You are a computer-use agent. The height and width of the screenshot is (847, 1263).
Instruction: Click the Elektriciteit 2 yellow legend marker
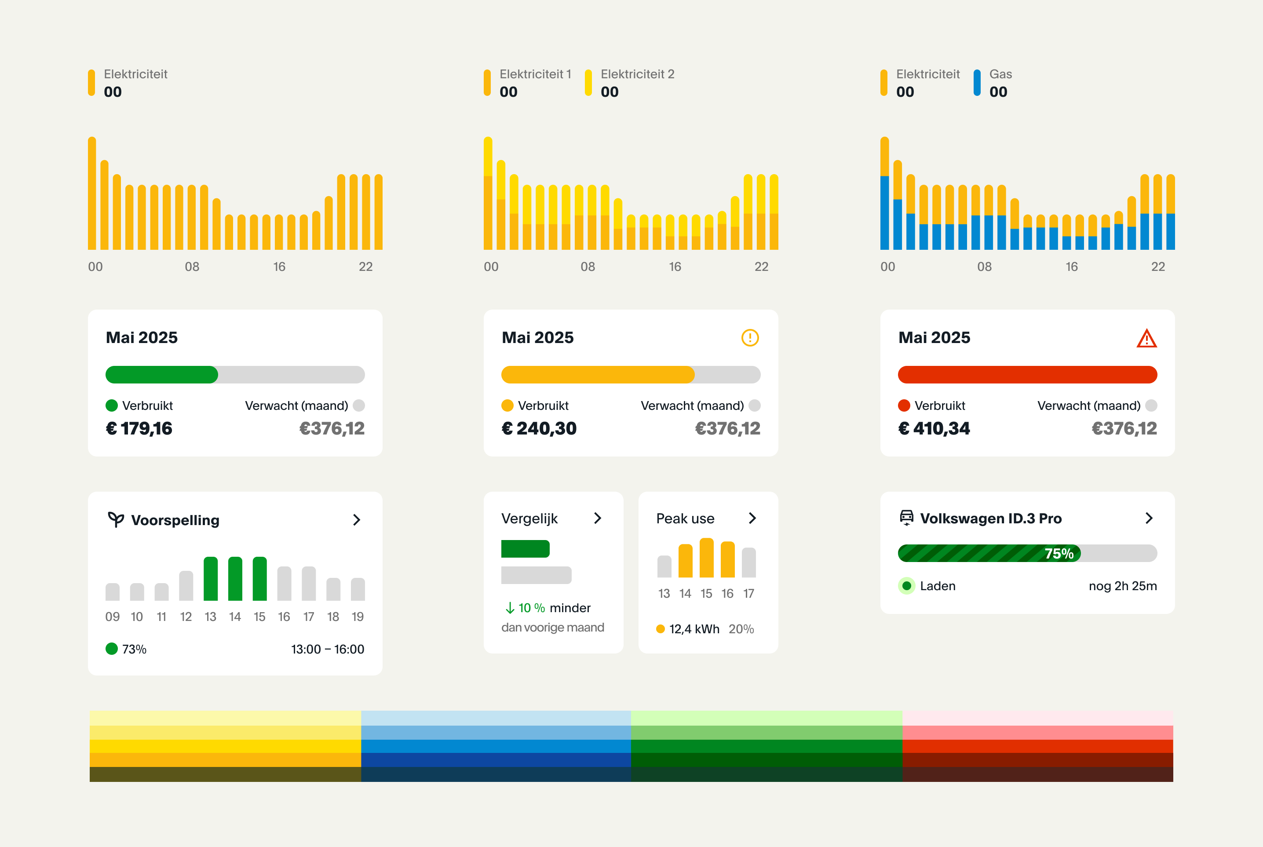click(588, 83)
